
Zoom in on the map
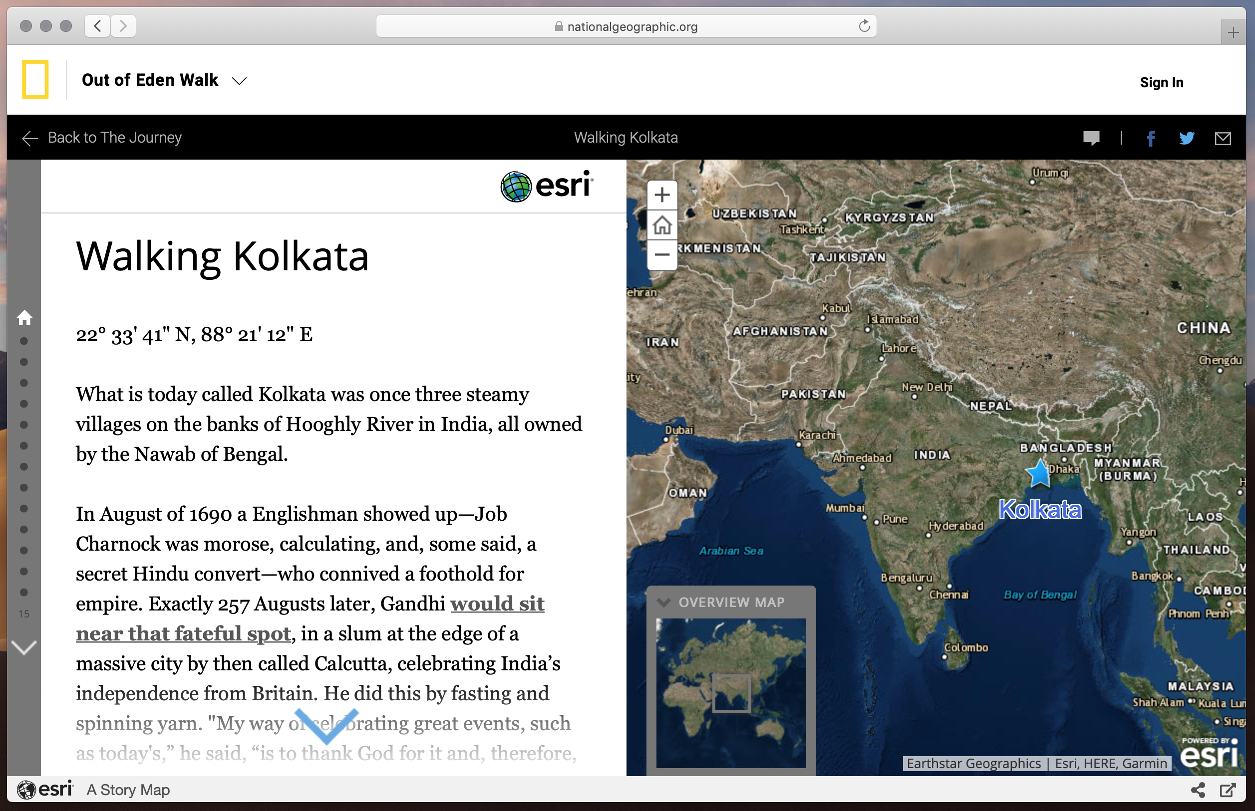pos(661,196)
